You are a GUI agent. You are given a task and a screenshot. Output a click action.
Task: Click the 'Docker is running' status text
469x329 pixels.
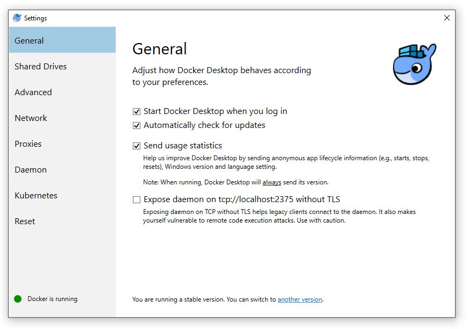click(x=52, y=299)
